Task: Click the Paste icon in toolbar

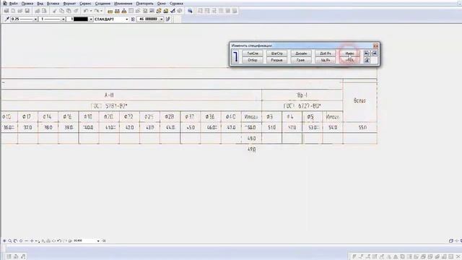Action: (x=69, y=11)
